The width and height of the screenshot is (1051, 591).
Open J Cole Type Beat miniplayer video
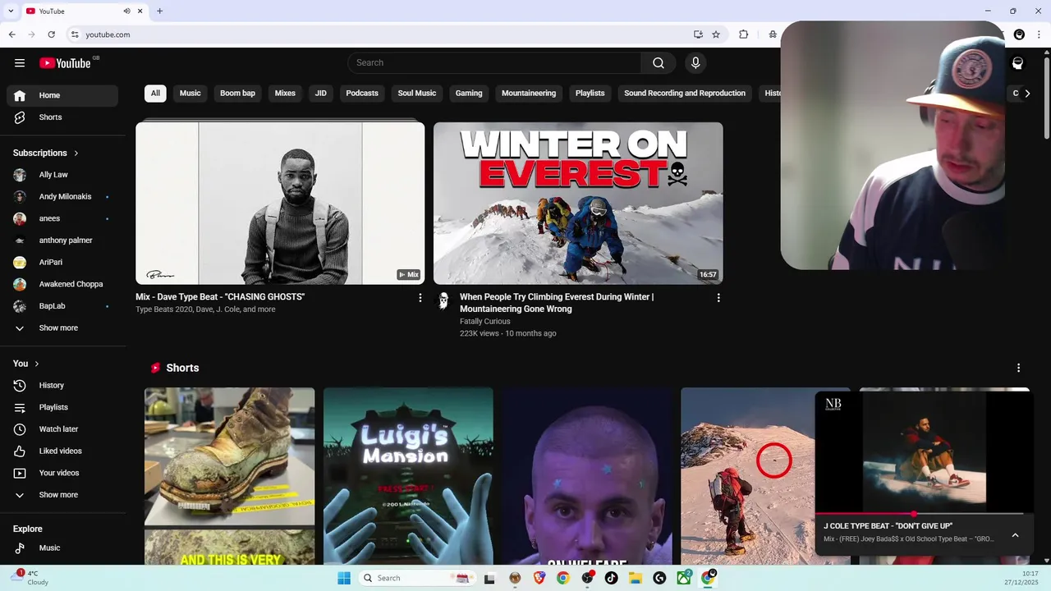[x=924, y=453]
